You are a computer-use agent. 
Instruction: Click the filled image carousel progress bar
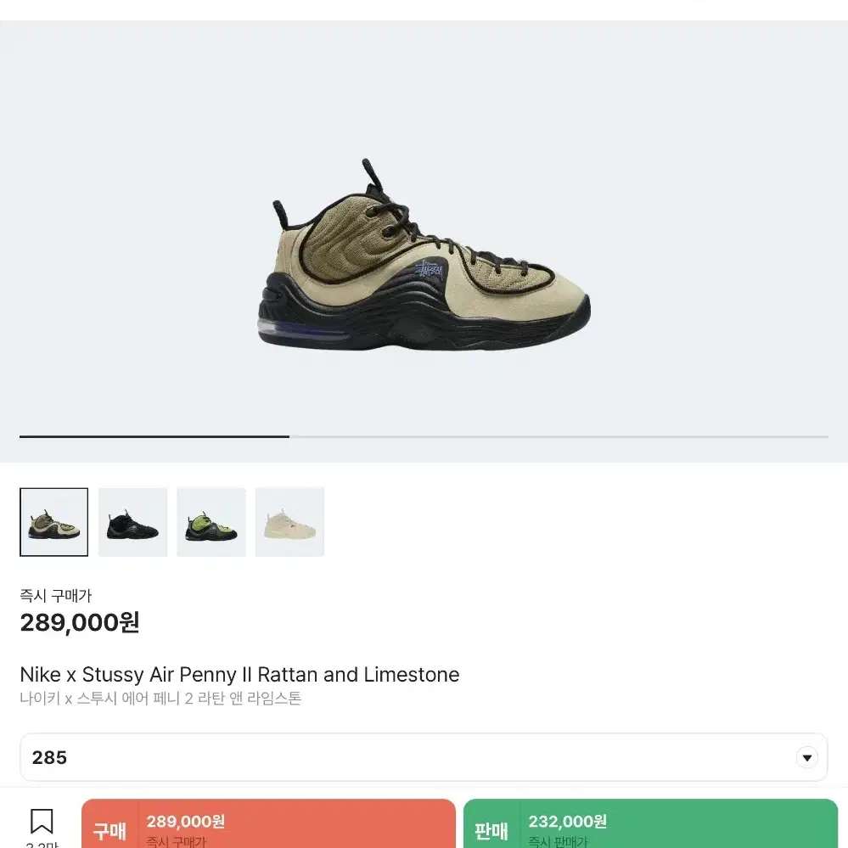pyautogui.click(x=154, y=436)
